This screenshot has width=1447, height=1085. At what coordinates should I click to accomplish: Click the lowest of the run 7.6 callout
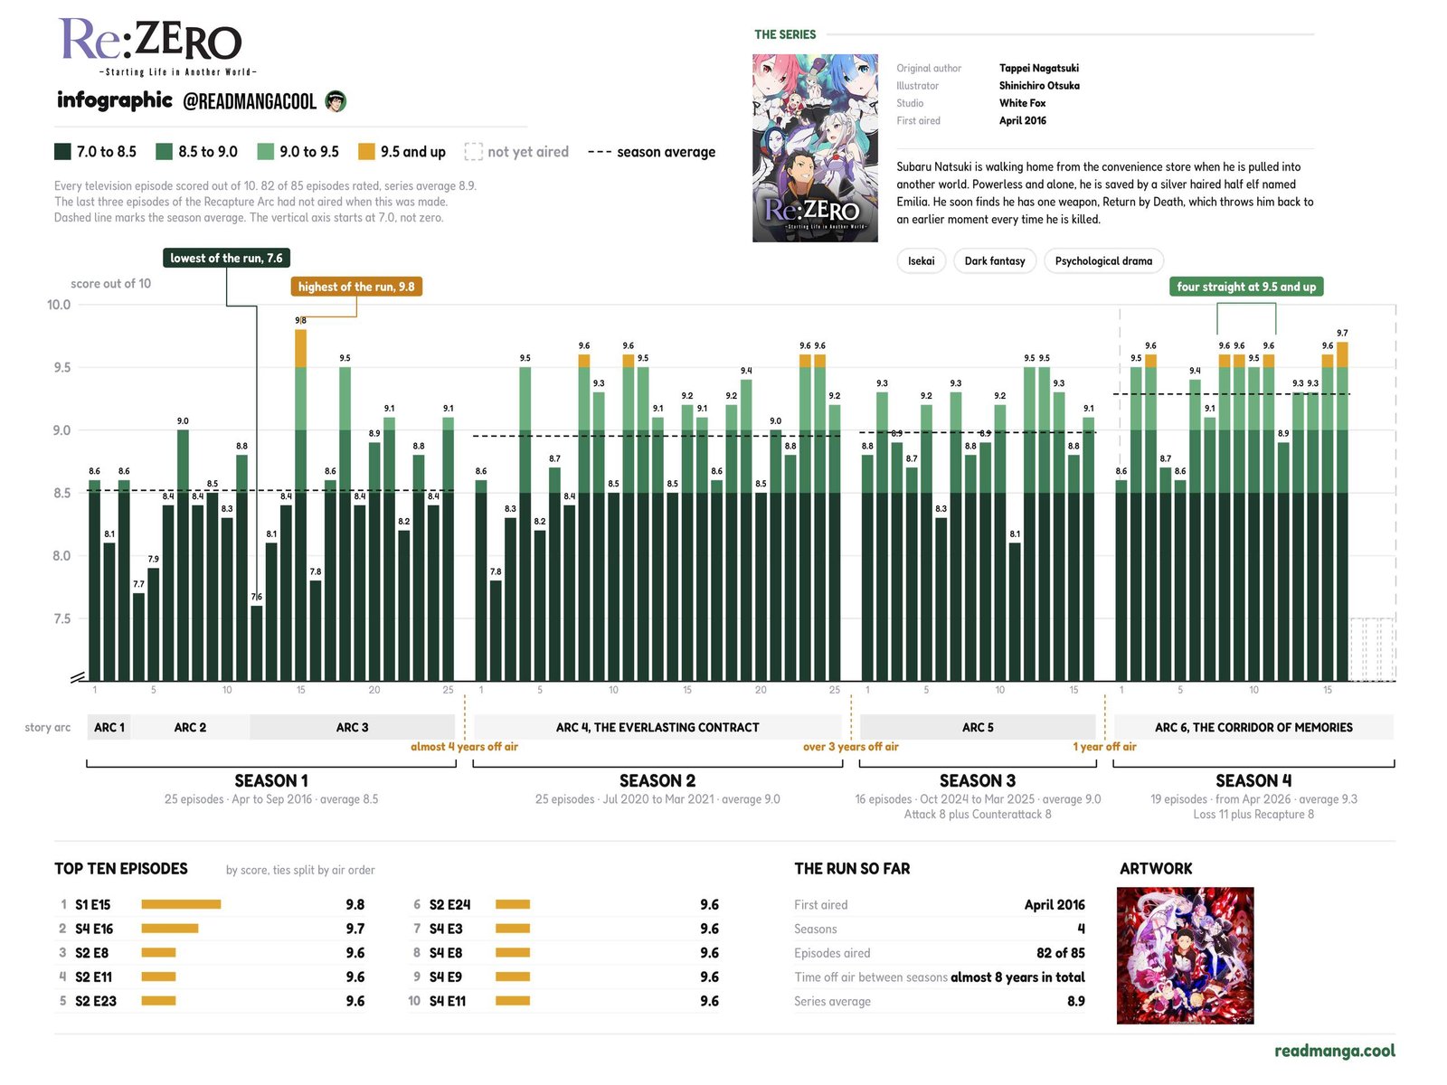click(226, 259)
